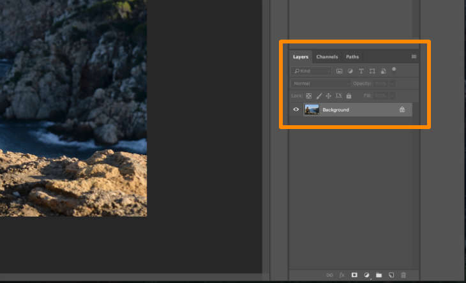
Task: Create a new fill or adjustment layer
Action: tap(366, 275)
